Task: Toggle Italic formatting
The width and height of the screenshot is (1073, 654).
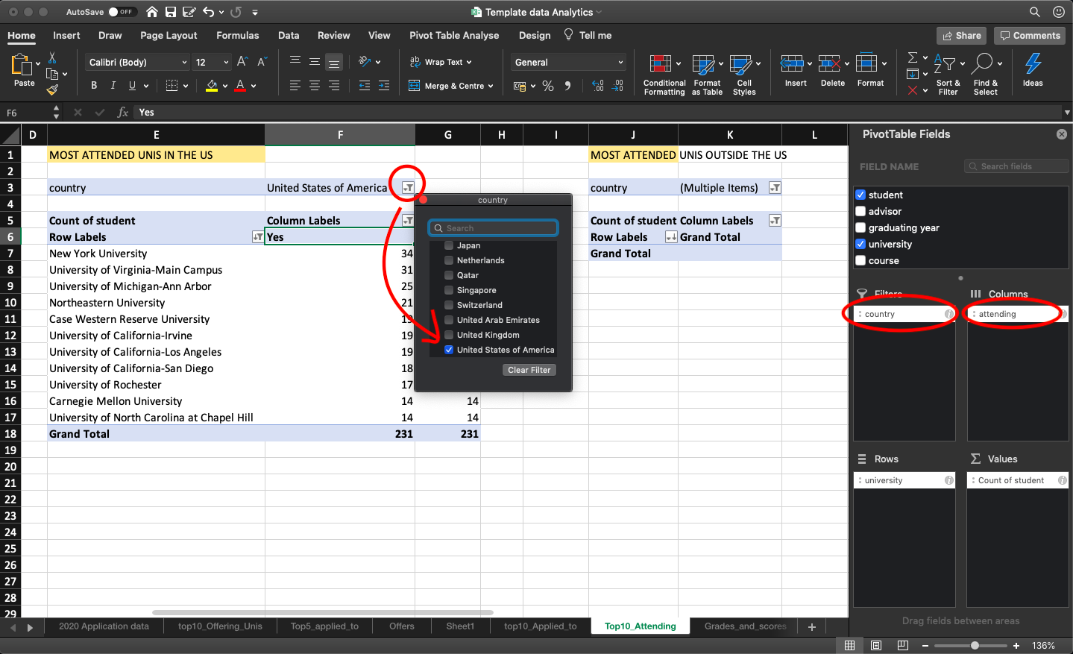Action: point(113,86)
